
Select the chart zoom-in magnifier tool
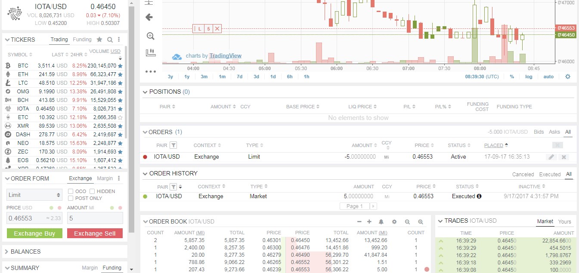pos(150,35)
